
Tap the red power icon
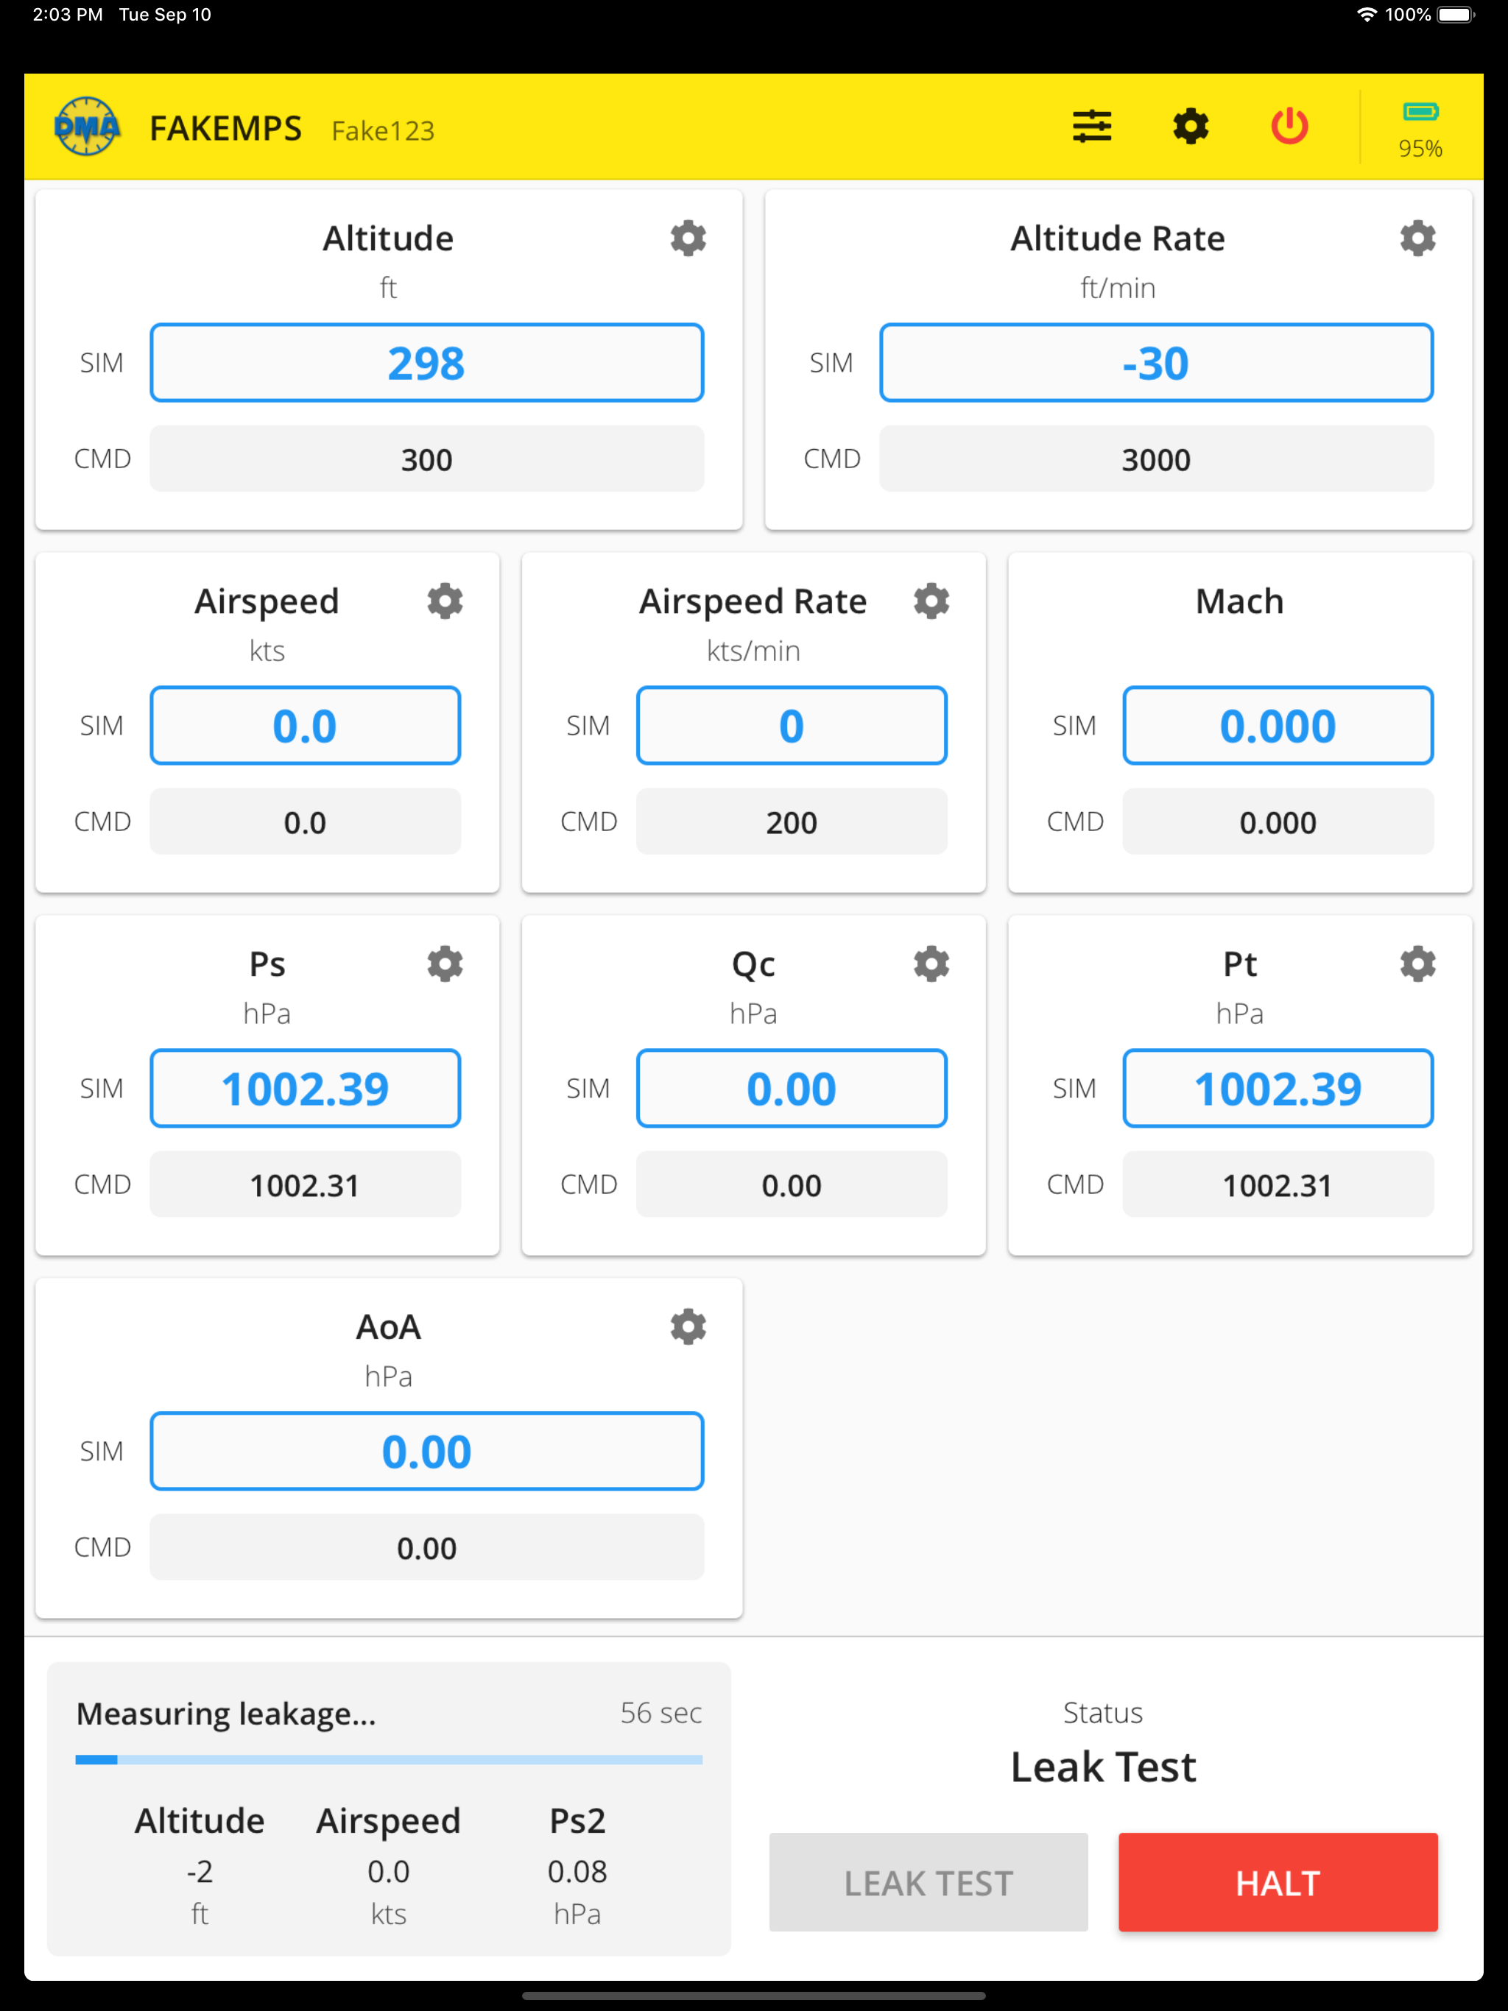tap(1289, 127)
